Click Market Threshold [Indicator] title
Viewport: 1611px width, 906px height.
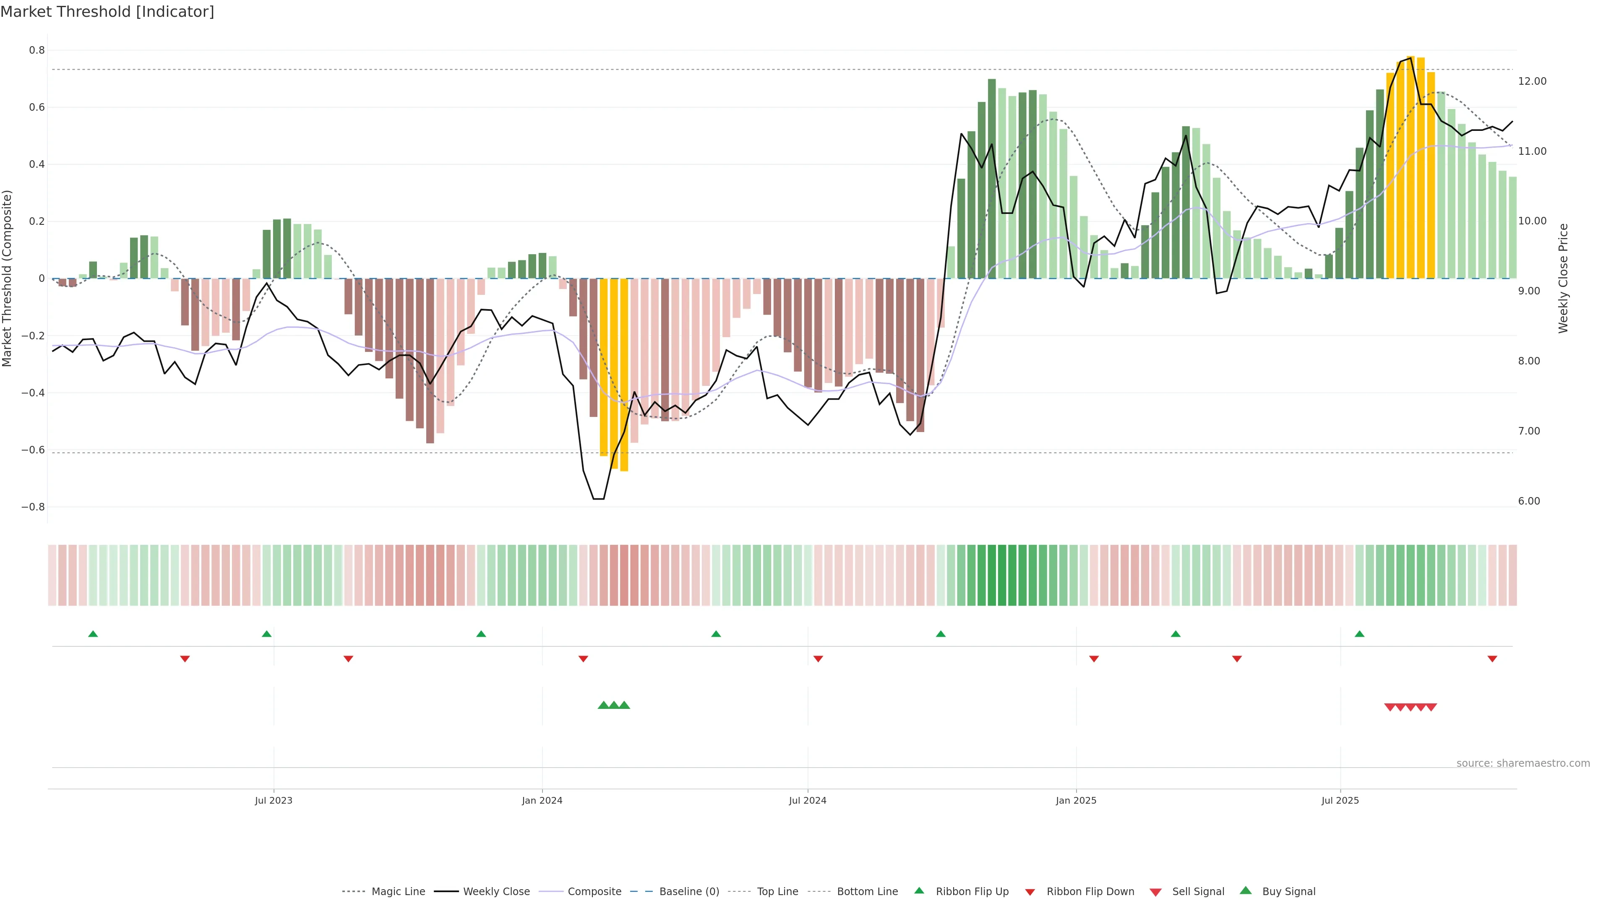pyautogui.click(x=107, y=12)
